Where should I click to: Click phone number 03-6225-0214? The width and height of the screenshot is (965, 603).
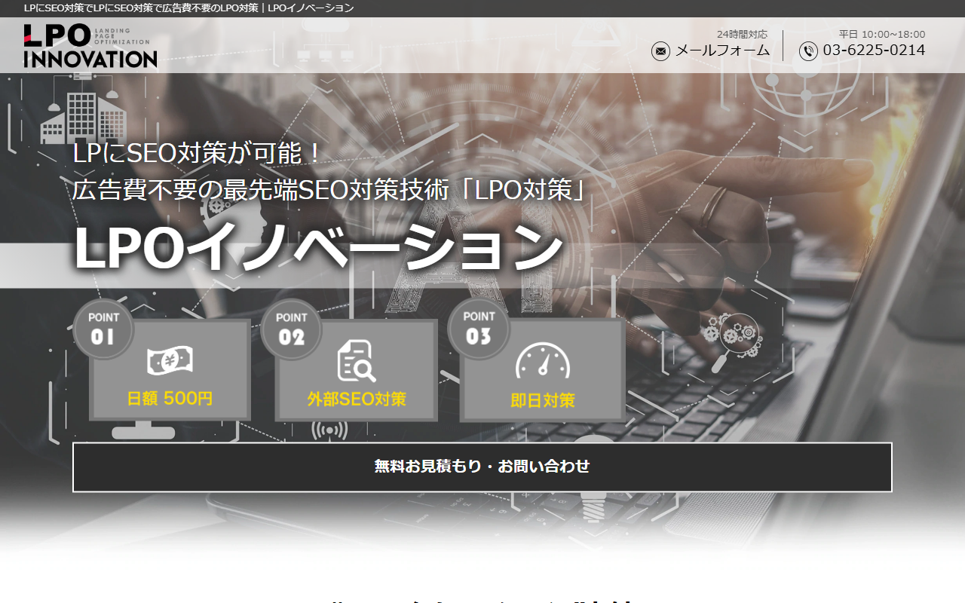click(x=874, y=51)
